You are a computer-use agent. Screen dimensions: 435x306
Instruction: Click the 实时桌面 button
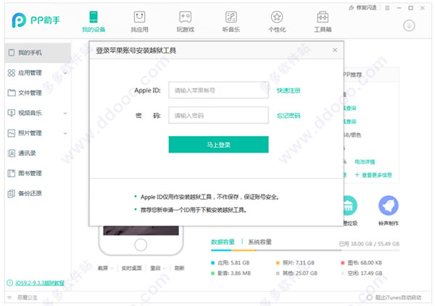(x=131, y=268)
